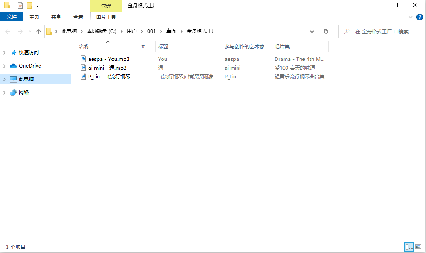Viewport: 426px width, 253px height.
Task: Select 此电脑 in navigation pane
Action: tap(26, 79)
